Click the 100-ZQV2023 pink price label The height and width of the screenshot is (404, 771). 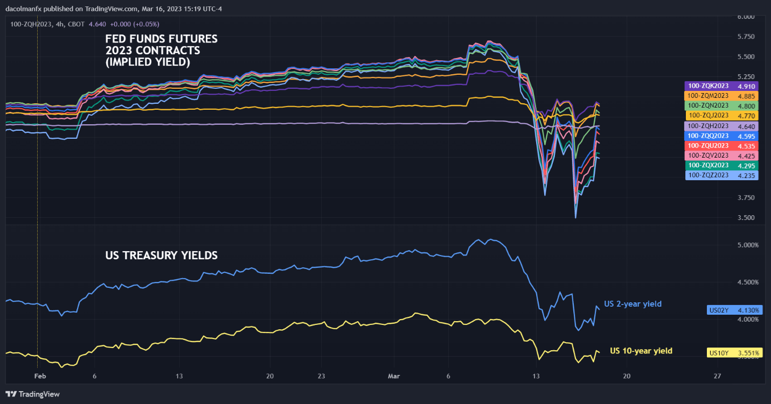721,155
